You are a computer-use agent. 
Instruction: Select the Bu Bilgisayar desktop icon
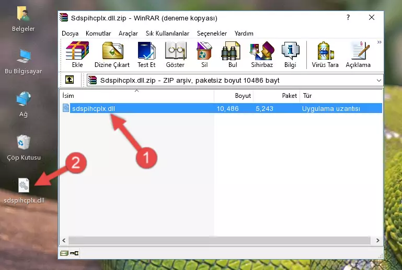[23, 62]
